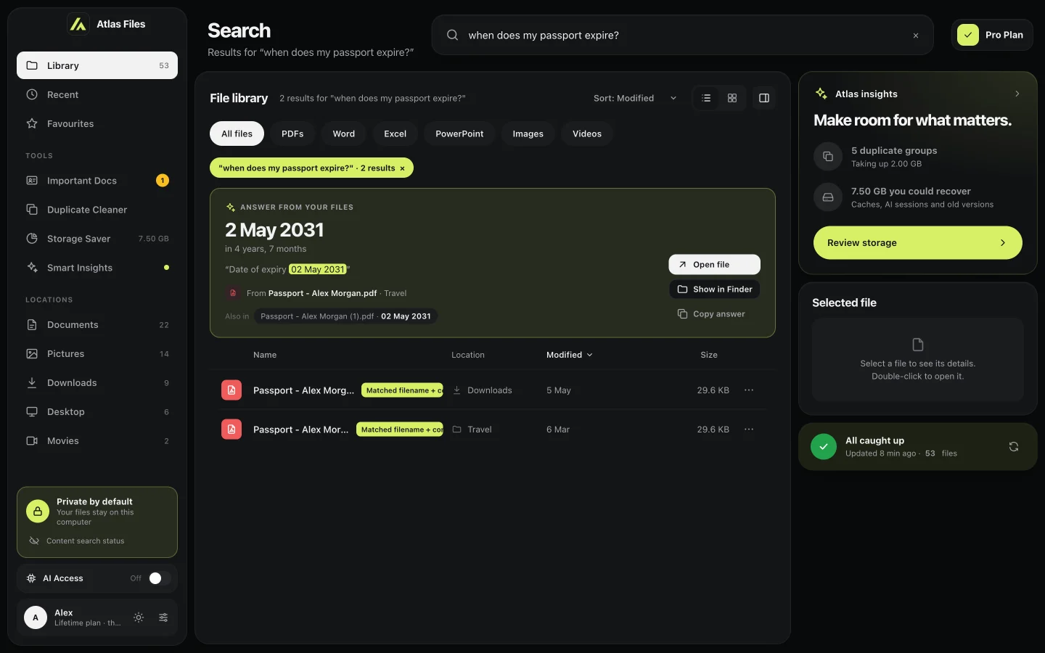
Task: Click the theme sun icon near Alex
Action: pos(139,617)
